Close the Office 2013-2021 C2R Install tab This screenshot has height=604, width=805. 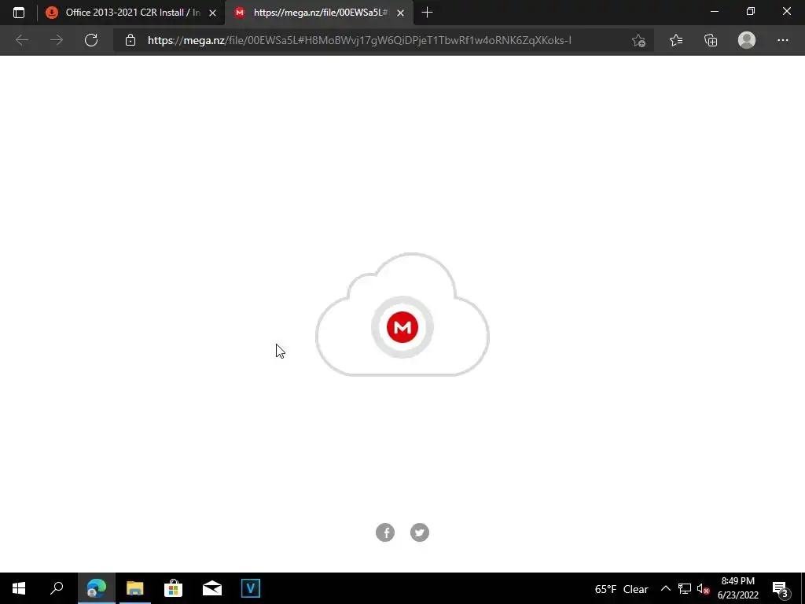(212, 13)
